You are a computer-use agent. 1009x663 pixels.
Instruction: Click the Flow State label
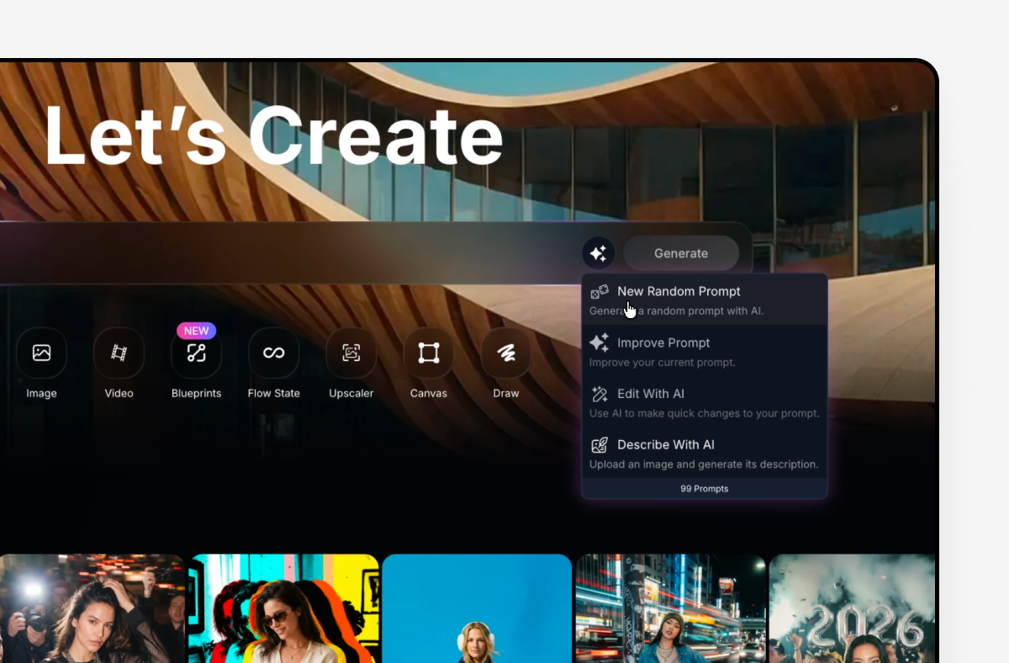pyautogui.click(x=273, y=393)
